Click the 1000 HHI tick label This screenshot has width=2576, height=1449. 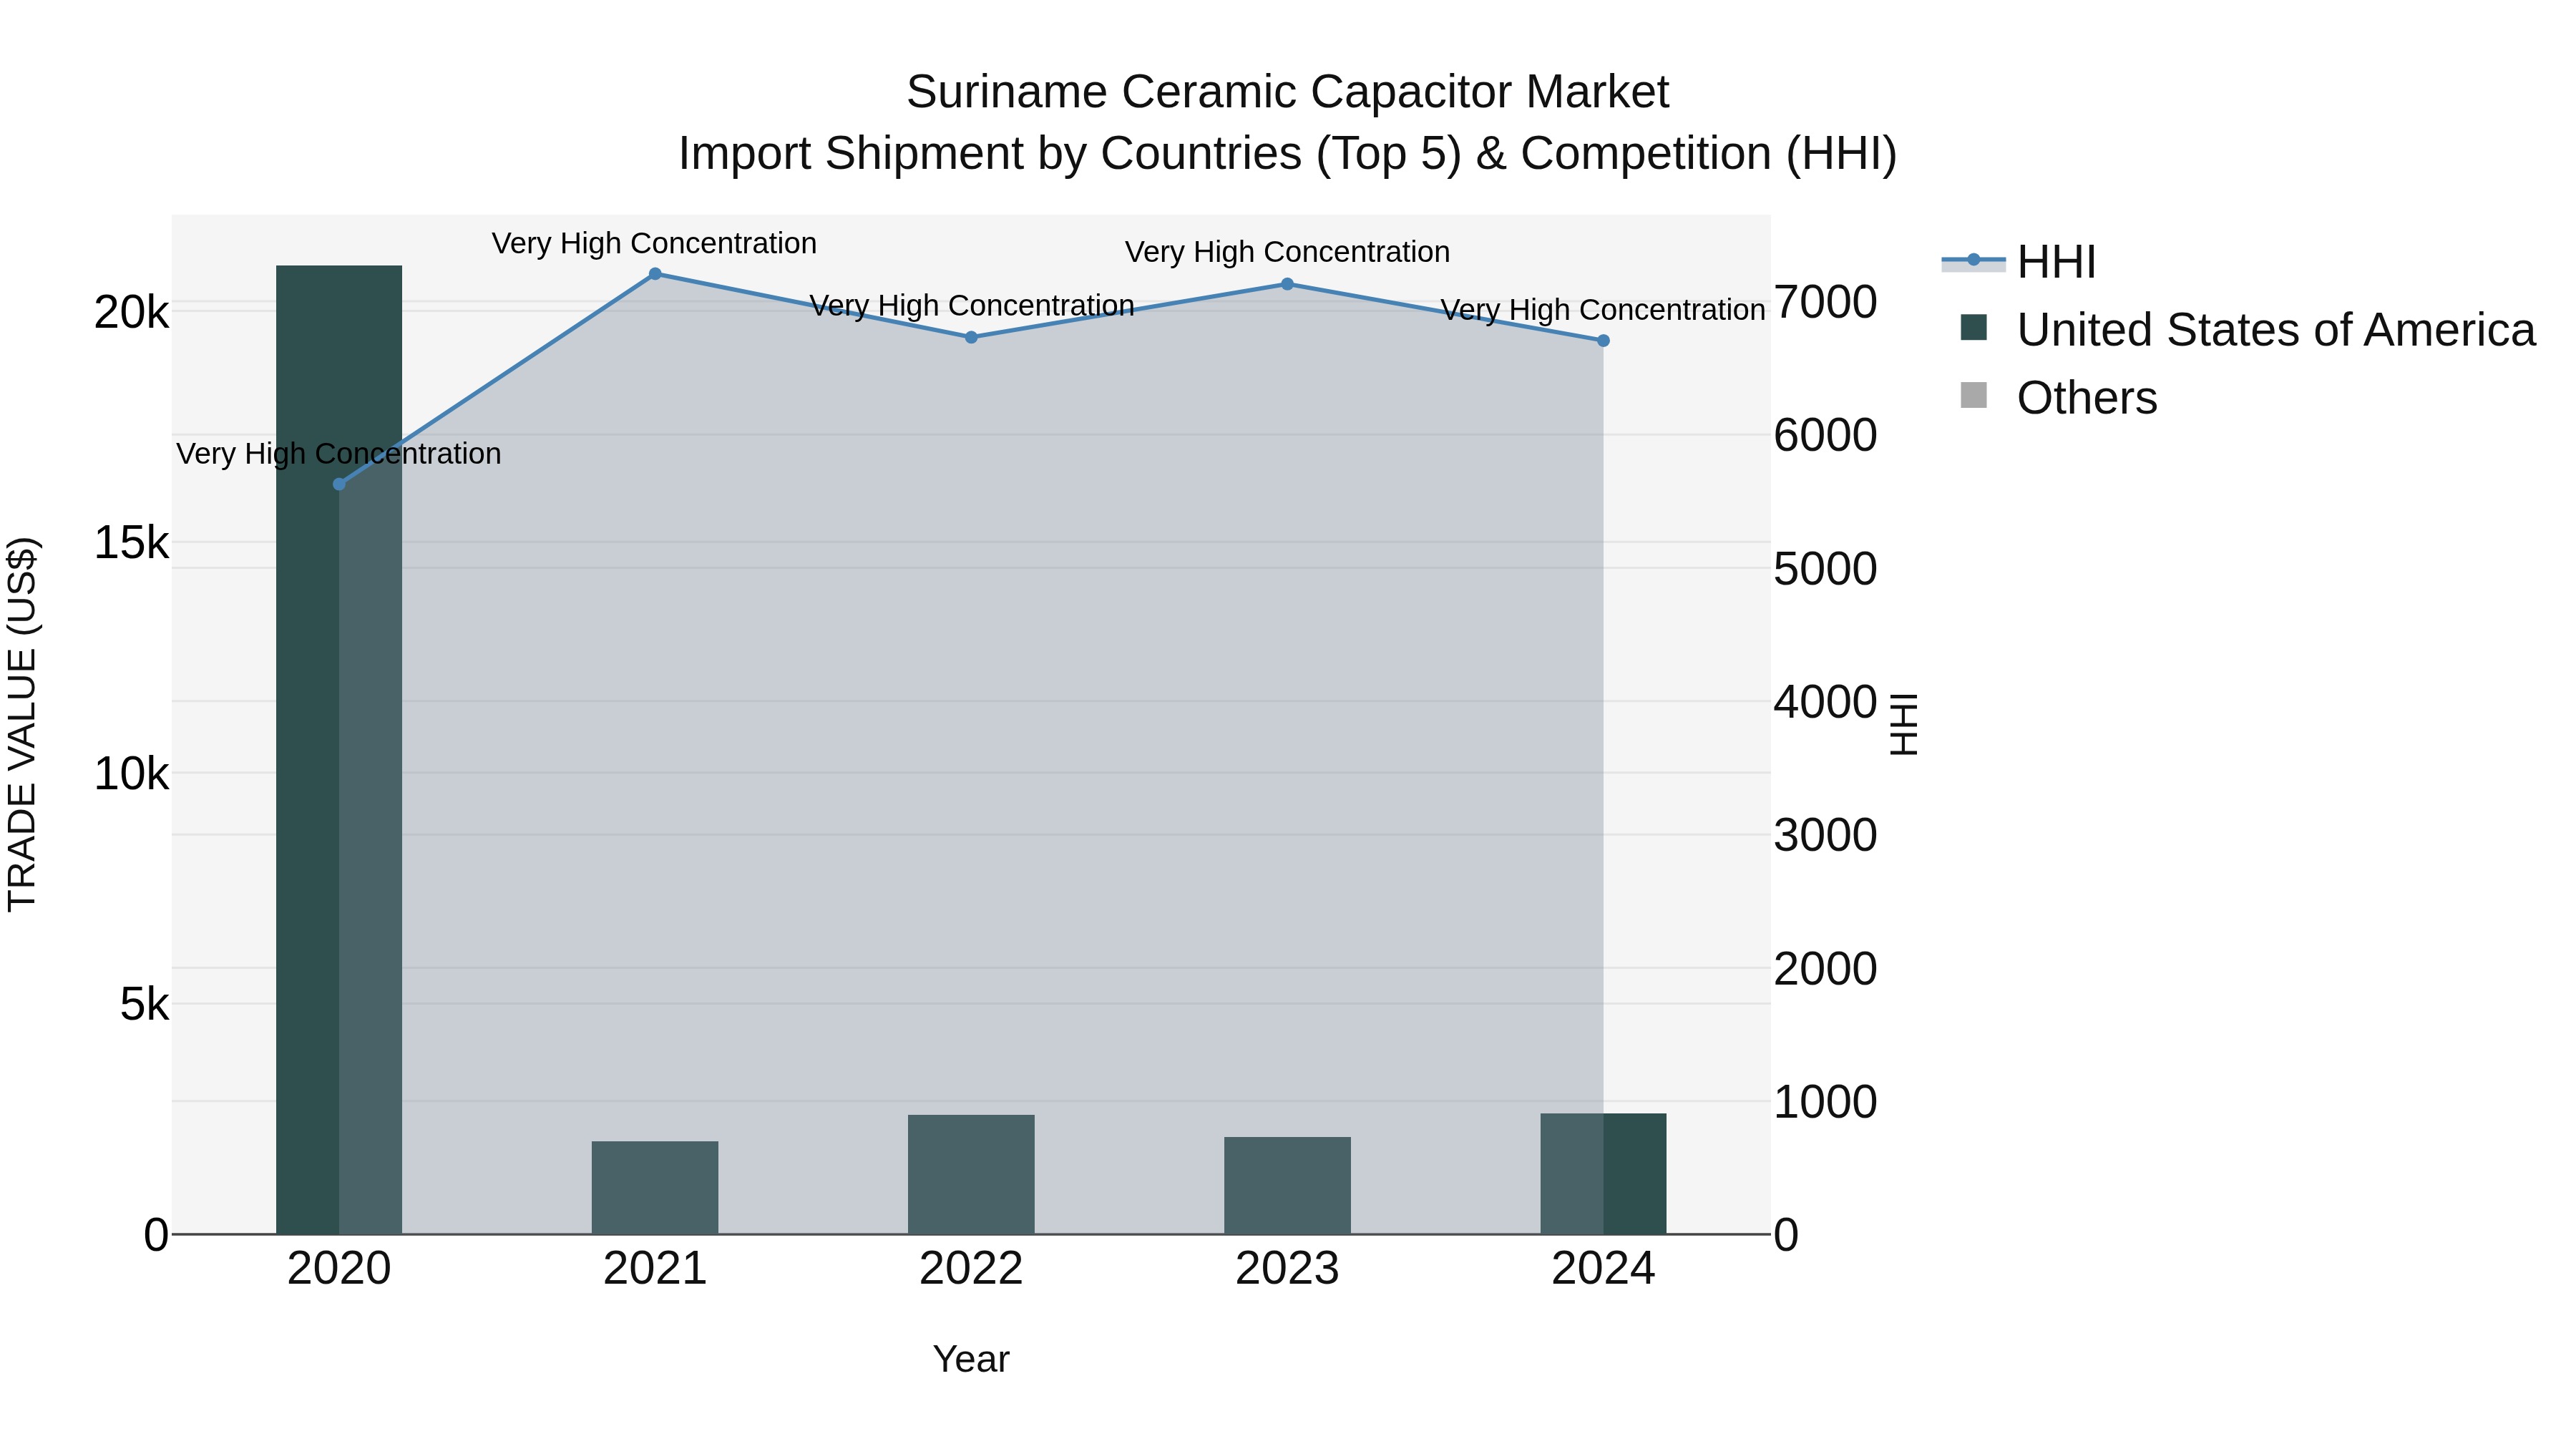pyautogui.click(x=1826, y=1102)
